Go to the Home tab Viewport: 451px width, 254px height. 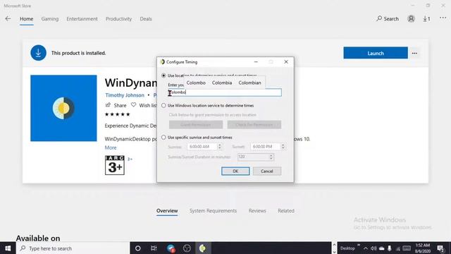(x=27, y=19)
